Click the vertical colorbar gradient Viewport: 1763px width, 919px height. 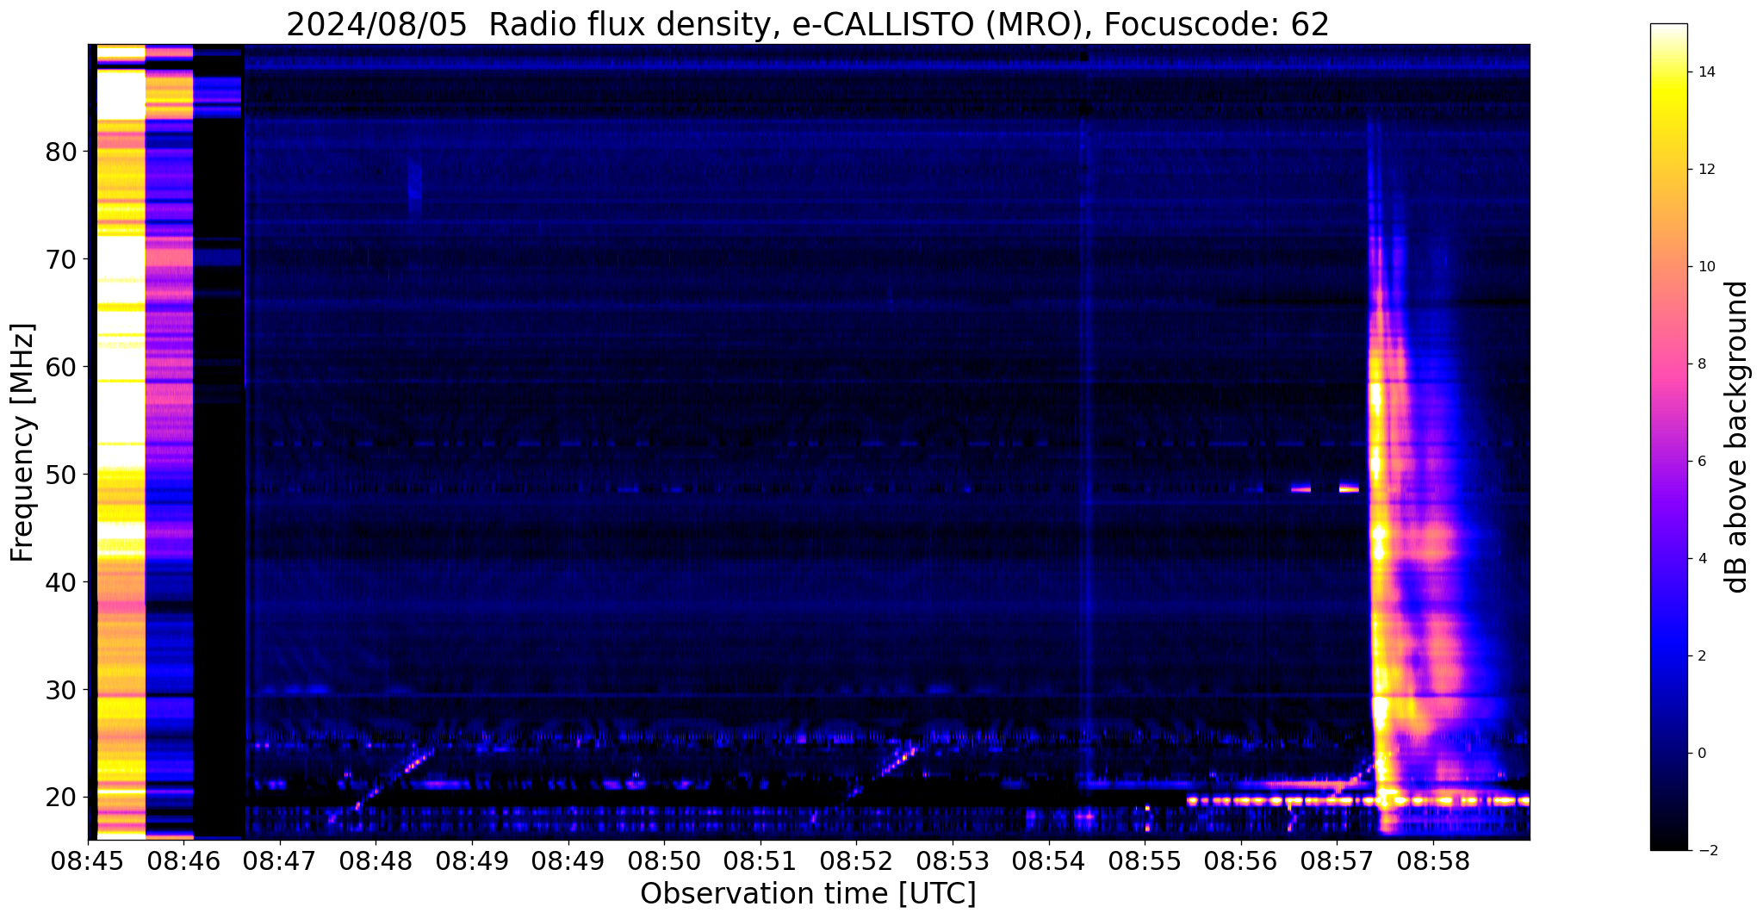1668,437
